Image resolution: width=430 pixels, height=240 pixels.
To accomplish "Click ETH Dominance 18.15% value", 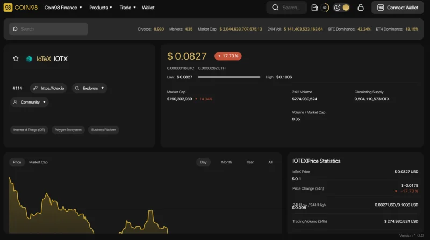I will [x=412, y=29].
